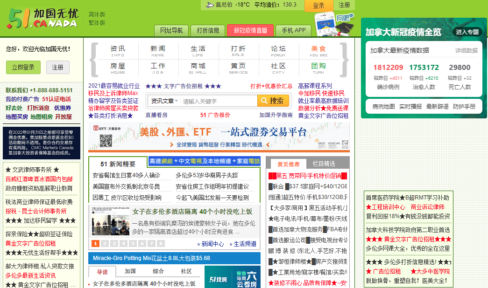Open the 打折+优惠价汇总 link

(271, 86)
